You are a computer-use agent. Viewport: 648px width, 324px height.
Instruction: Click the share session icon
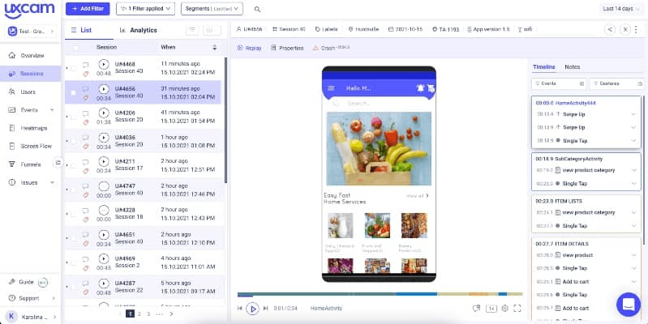[610, 29]
